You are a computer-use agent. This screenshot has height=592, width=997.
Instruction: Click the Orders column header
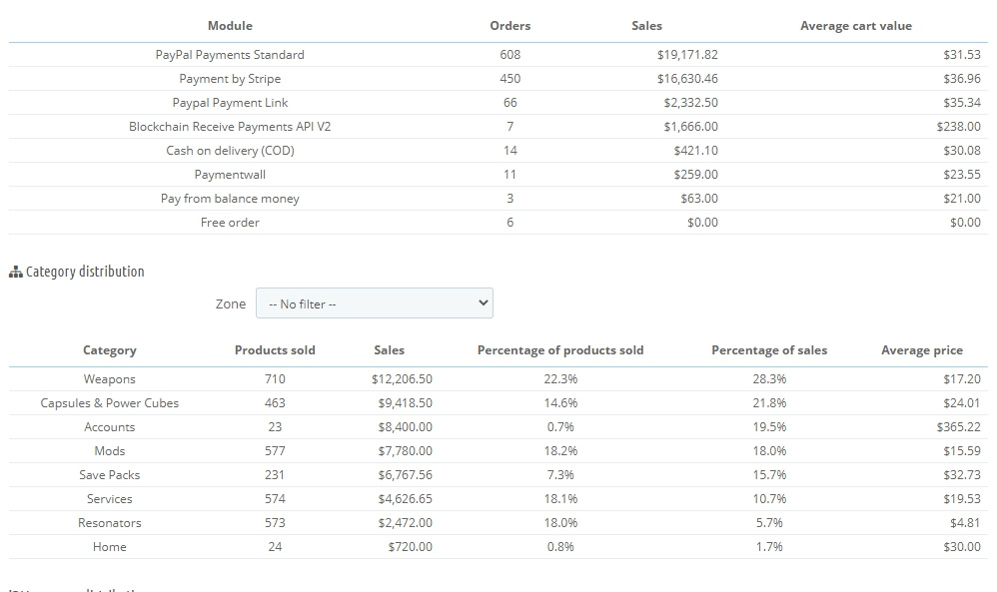click(509, 26)
